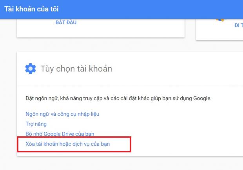Click blank area of the "BẮT ĐẦU" card
The width and height of the screenshot is (243, 170).
point(137,27)
